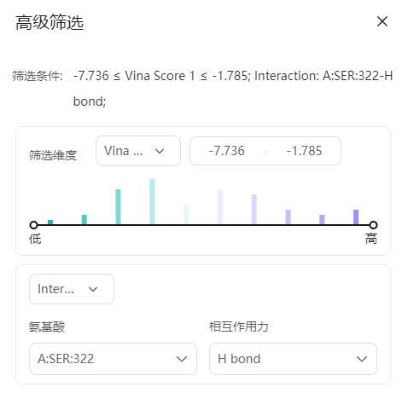408x393 pixels.
Task: Select the high-end slider handle
Action: [x=373, y=225]
